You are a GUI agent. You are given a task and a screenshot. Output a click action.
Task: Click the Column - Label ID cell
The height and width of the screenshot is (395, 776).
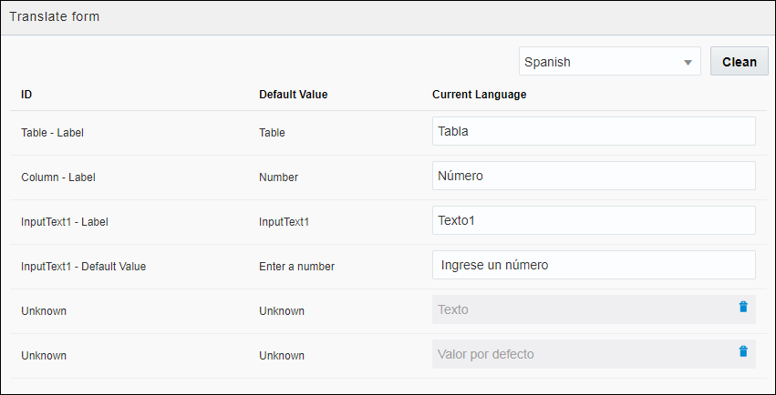point(58,177)
